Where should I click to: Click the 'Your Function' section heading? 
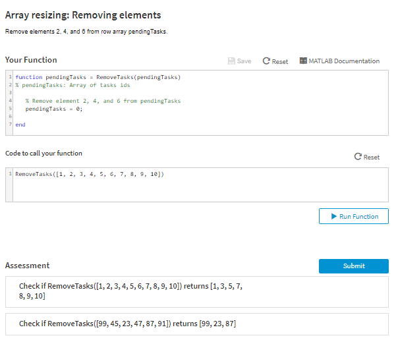31,60
